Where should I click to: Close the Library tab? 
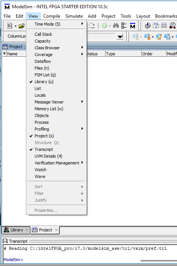[x=27, y=230]
